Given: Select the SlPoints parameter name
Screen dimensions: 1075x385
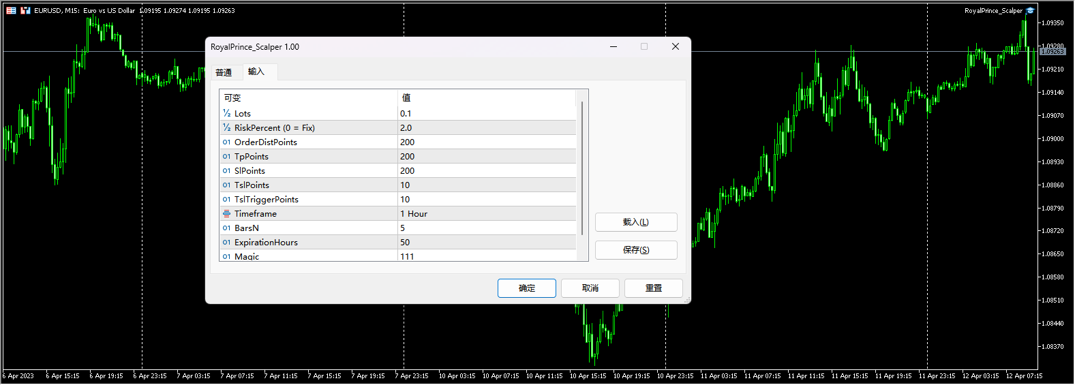Looking at the screenshot, I should click(250, 171).
